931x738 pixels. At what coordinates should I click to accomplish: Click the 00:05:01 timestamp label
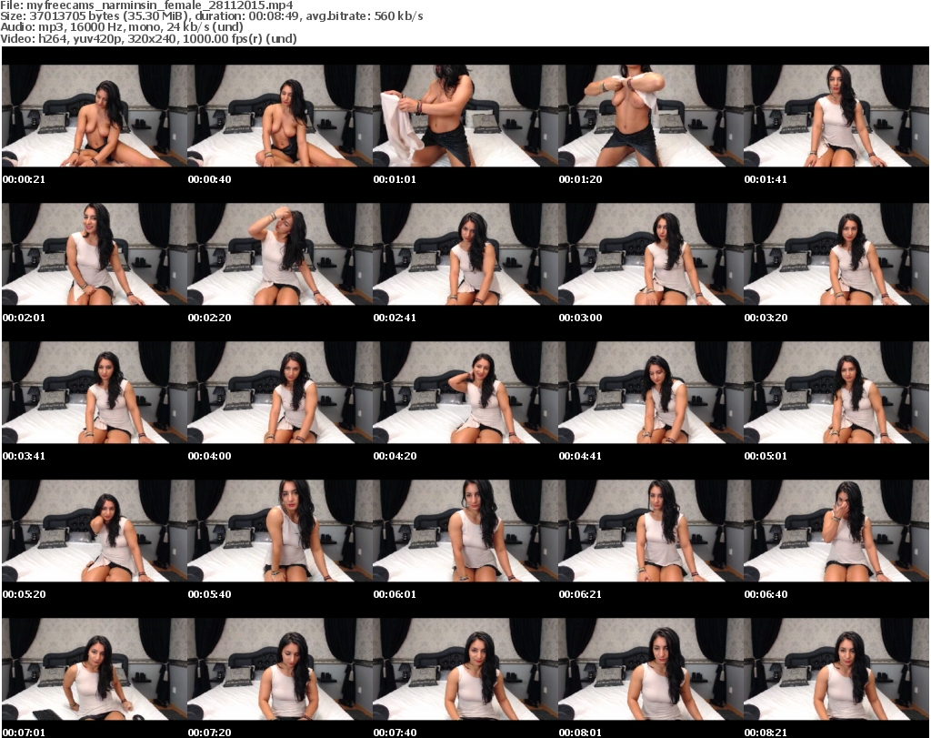766,456
